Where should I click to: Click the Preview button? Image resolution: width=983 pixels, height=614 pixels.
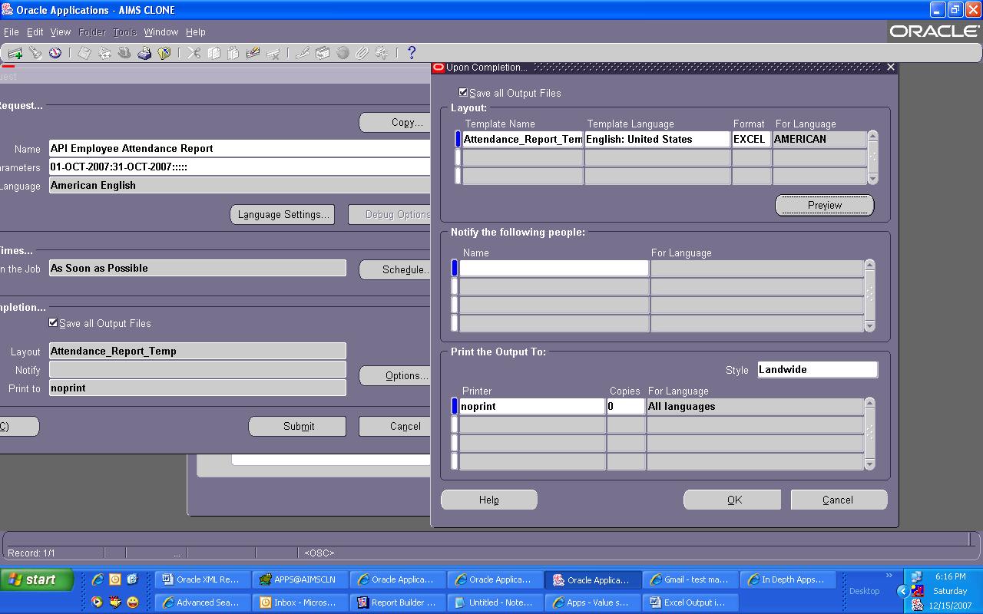pos(825,205)
